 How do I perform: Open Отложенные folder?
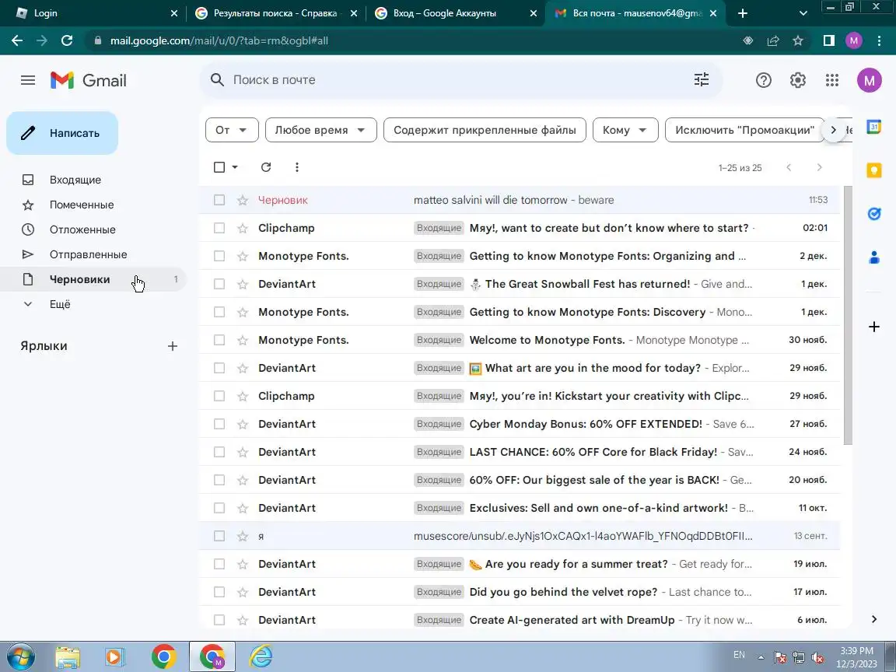(x=83, y=229)
